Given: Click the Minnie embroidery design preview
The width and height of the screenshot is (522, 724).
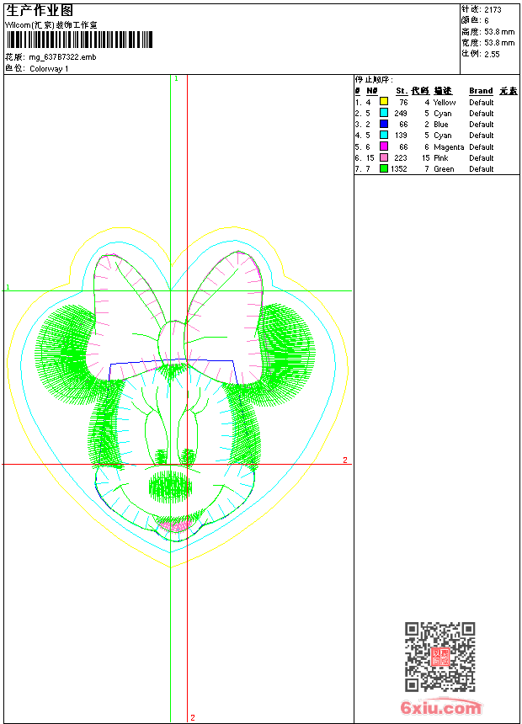Looking at the screenshot, I should click(178, 397).
